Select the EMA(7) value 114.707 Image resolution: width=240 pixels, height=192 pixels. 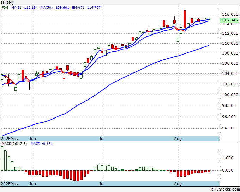pos(94,8)
